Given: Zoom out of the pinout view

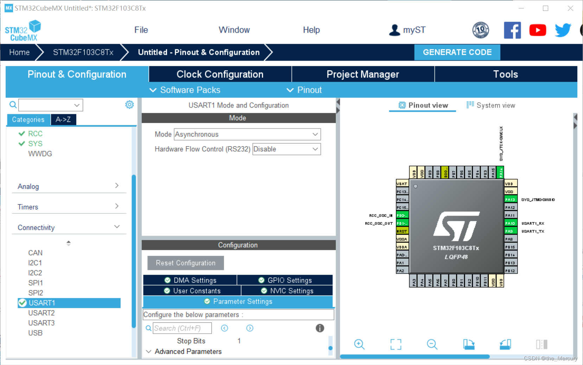Looking at the screenshot, I should [x=432, y=344].
